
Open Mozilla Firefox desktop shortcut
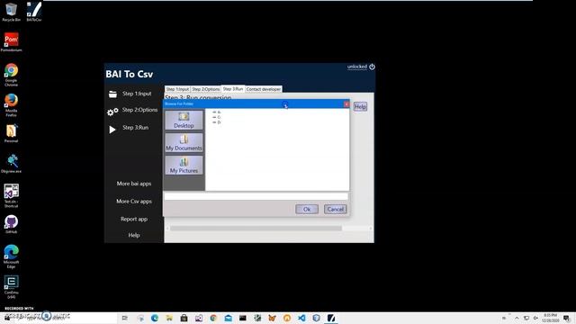(11, 105)
